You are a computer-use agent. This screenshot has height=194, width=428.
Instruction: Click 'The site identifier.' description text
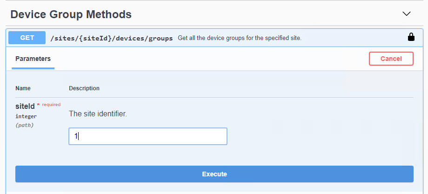[97, 114]
